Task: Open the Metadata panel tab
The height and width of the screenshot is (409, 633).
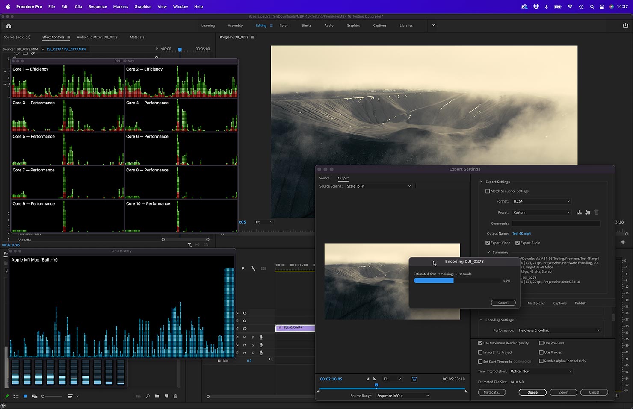Action: [x=137, y=37]
